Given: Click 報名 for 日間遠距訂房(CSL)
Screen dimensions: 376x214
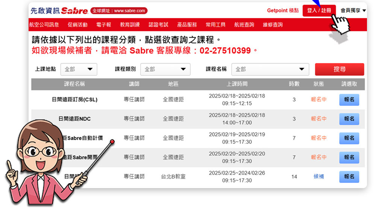Looking at the screenshot, I should tap(349, 99).
